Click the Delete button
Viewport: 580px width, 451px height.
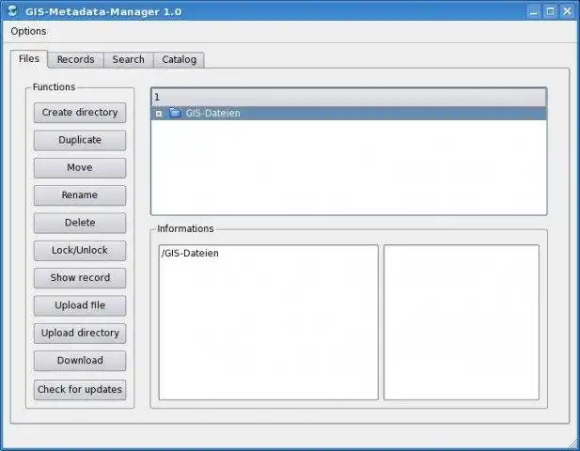[80, 223]
